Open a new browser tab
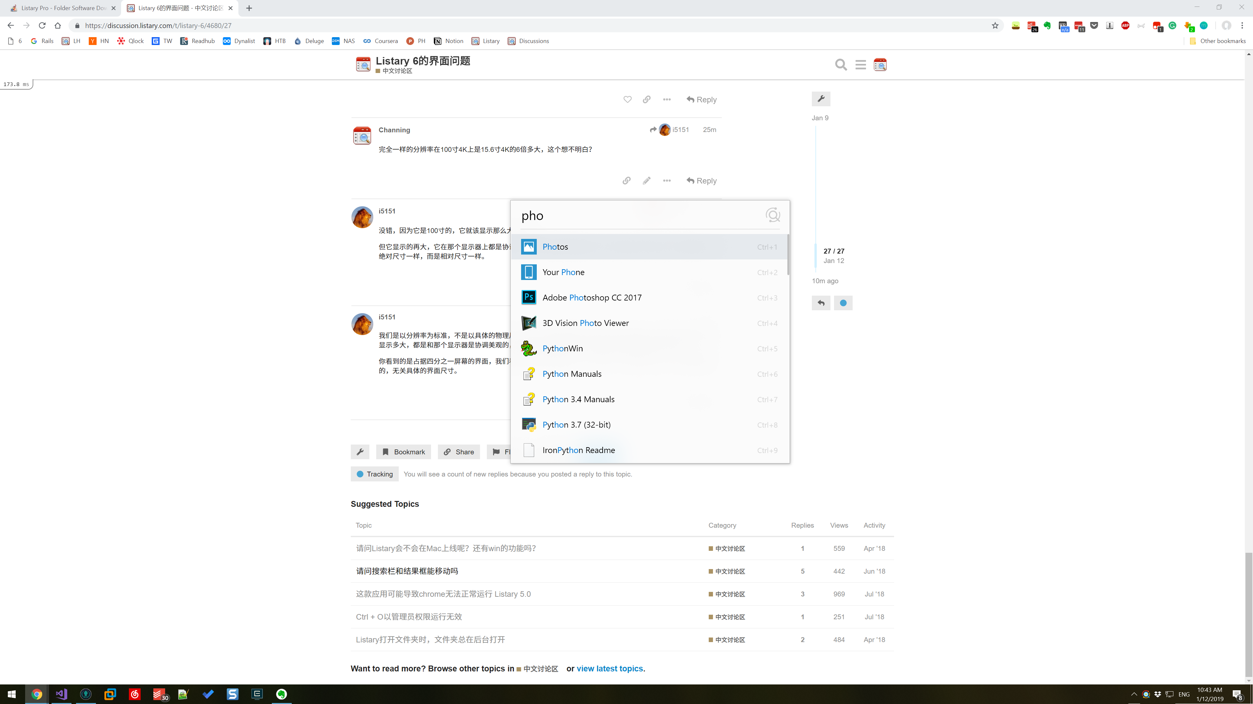 click(249, 8)
